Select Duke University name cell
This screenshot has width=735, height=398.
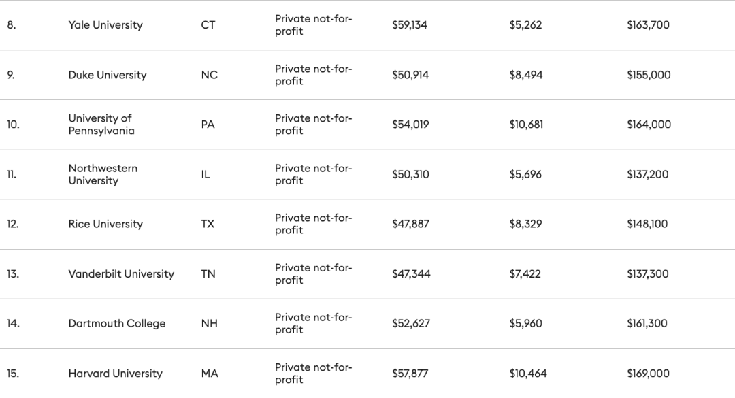[108, 75]
